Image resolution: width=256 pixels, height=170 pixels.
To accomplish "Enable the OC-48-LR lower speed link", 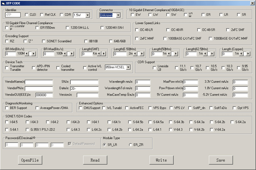I will (137, 30).
